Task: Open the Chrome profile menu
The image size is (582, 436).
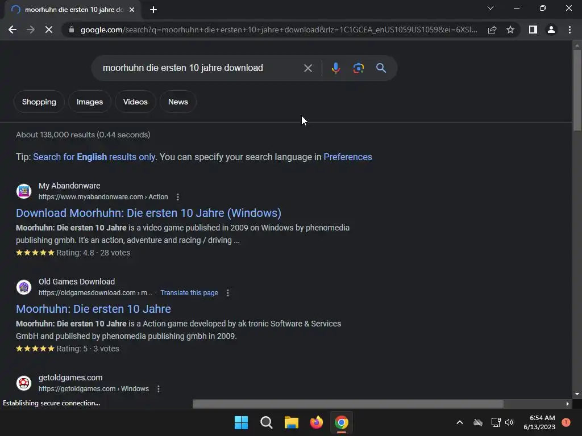Action: [551, 30]
